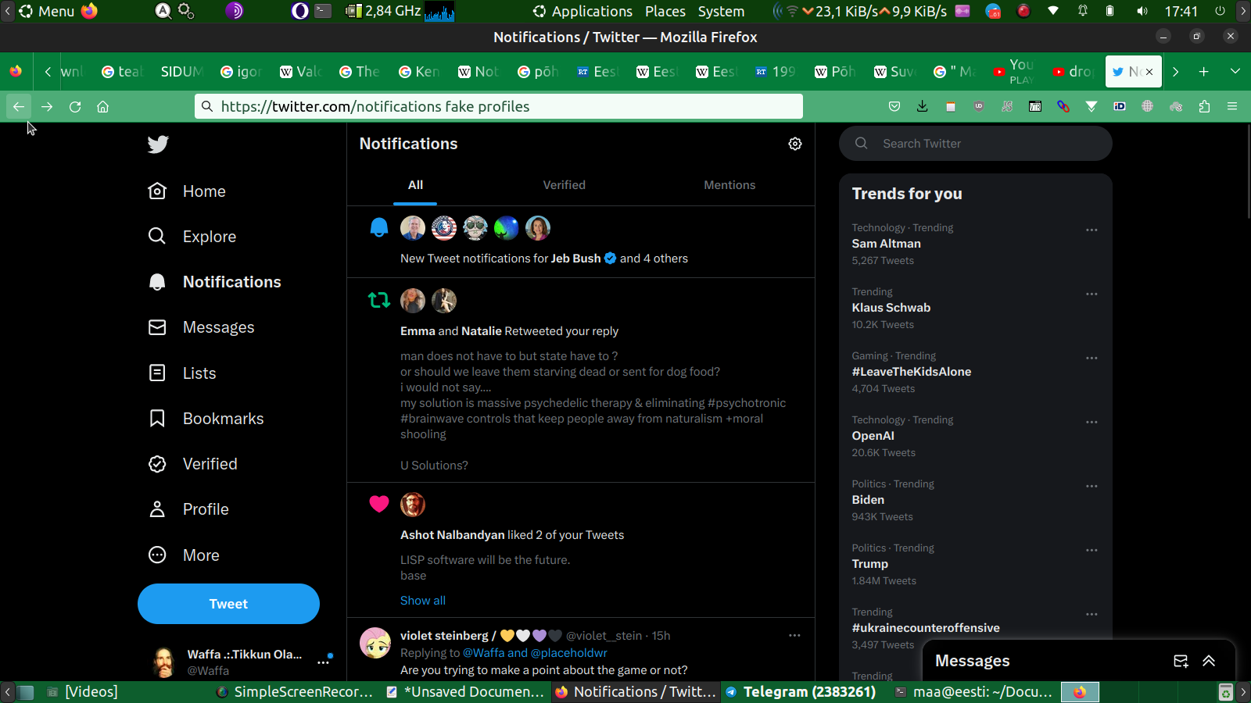Click the blue Tweet button
Screen dimensions: 1251x703
click(x=228, y=604)
